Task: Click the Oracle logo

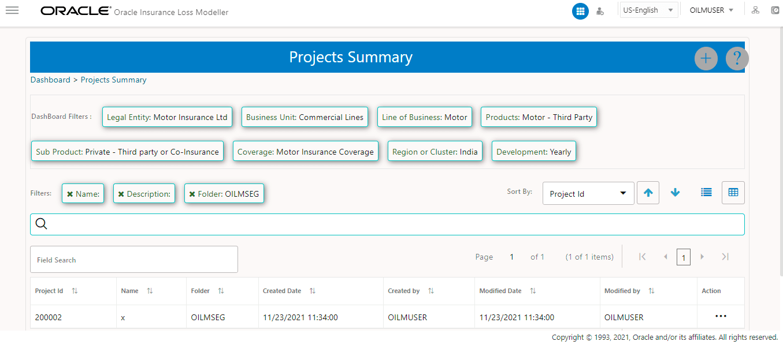Action: [76, 11]
